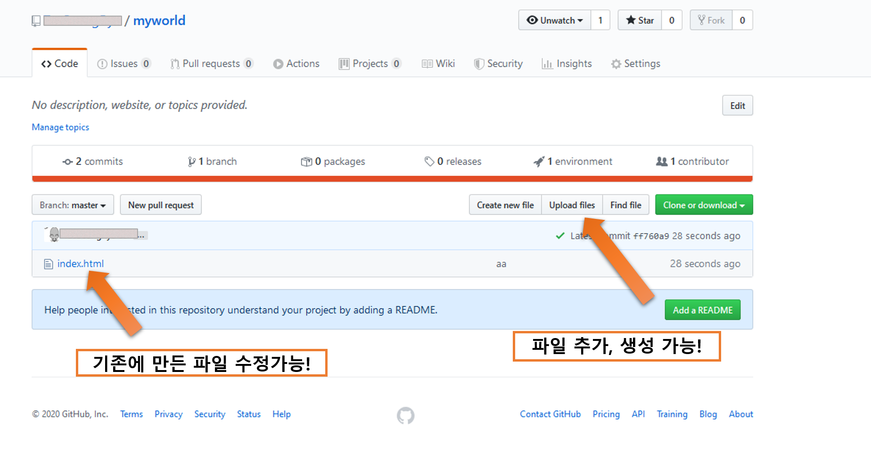Open the 0 releases page
This screenshot has height=476, width=871.
pyautogui.click(x=453, y=161)
